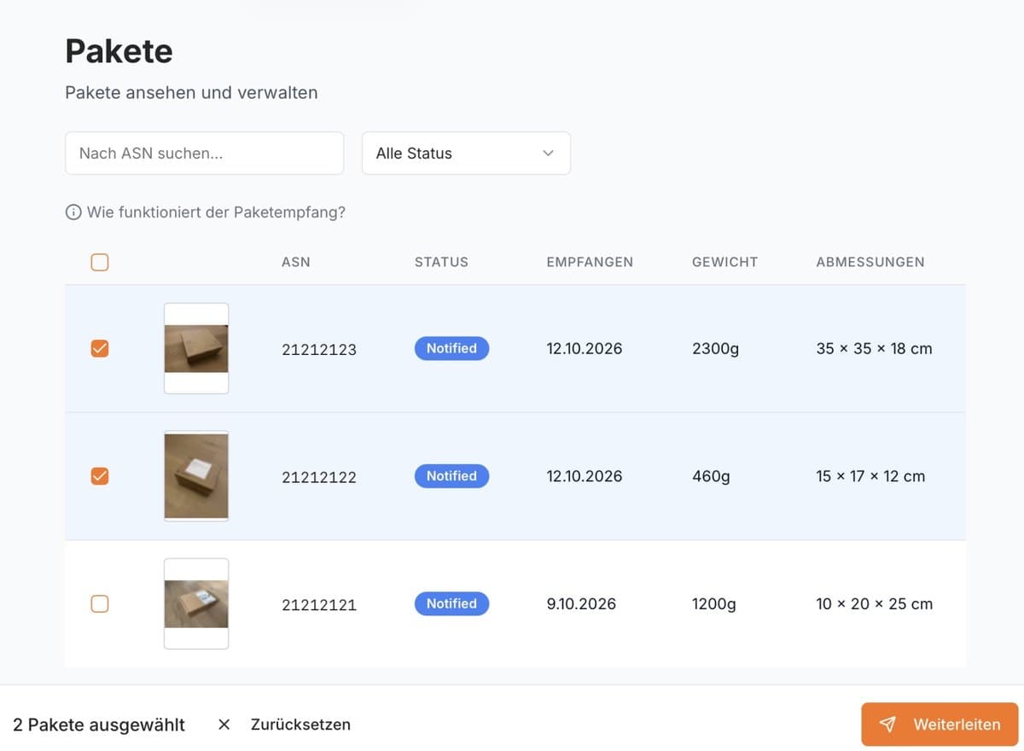Click the chevron arrow in Alle Status
Viewport: 1024px width, 751px height.
[x=548, y=154]
